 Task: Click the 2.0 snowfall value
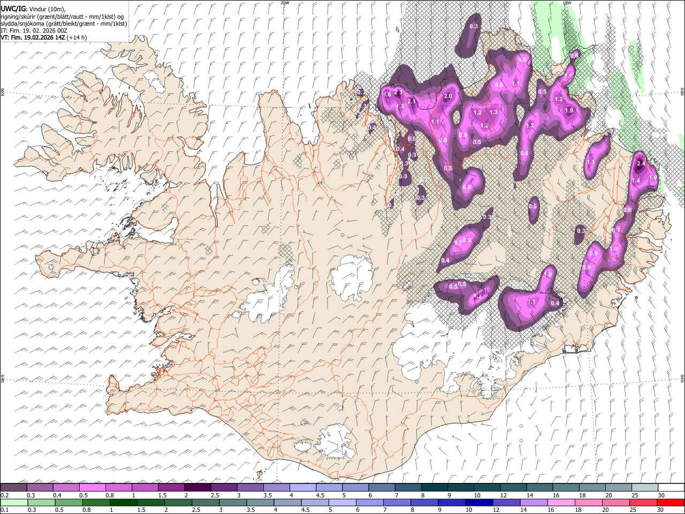pos(448,96)
